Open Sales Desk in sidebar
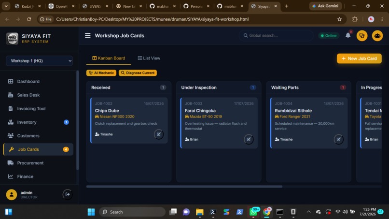Viewport: 389px width, 219px height. 38,95
